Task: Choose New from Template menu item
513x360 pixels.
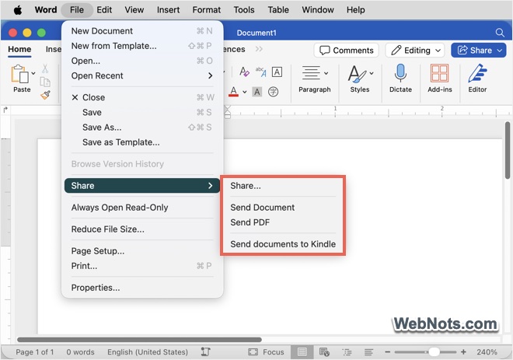Action: coord(142,46)
